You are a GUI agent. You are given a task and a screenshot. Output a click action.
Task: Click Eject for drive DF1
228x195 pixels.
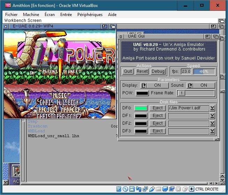click(158, 116)
